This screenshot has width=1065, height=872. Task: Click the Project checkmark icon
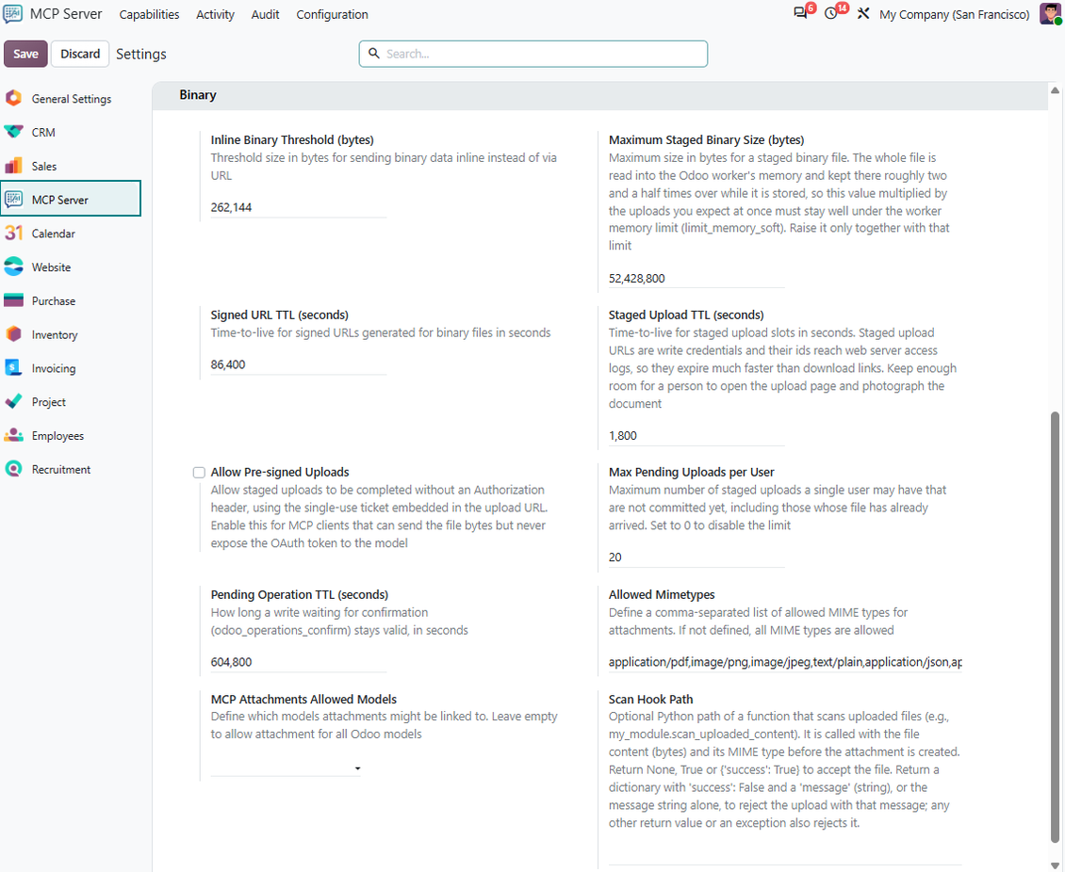13,402
